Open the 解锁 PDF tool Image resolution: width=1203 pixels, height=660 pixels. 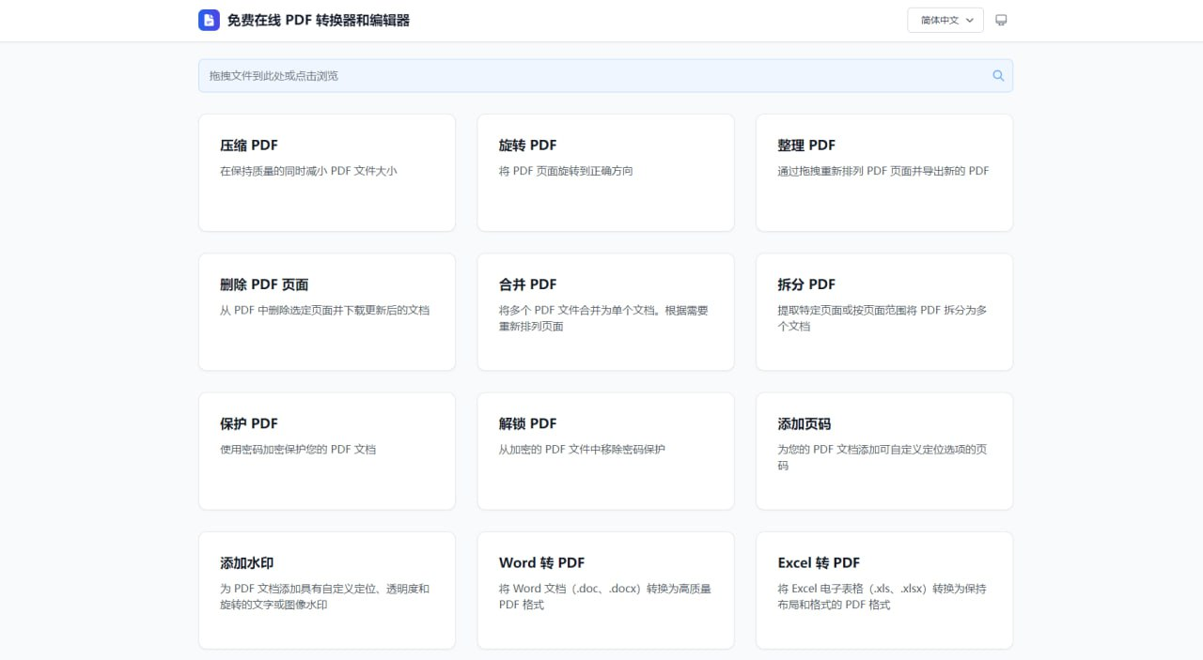point(605,451)
